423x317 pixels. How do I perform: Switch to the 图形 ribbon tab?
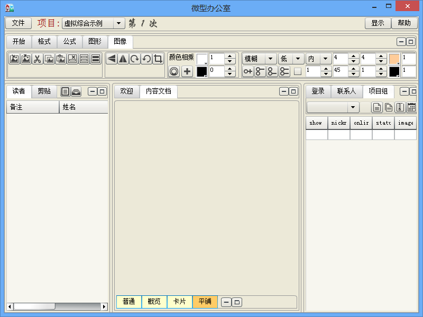click(x=95, y=42)
